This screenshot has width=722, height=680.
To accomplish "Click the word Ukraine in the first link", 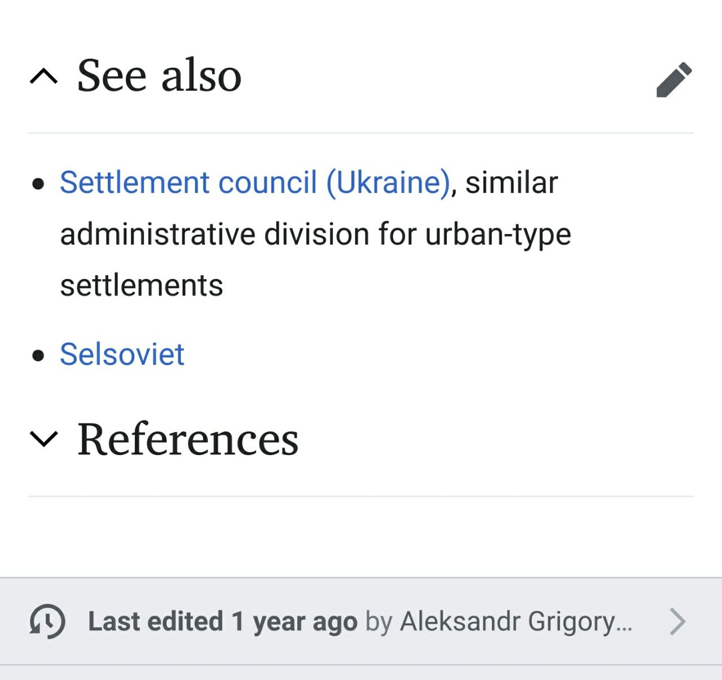I will coord(388,183).
